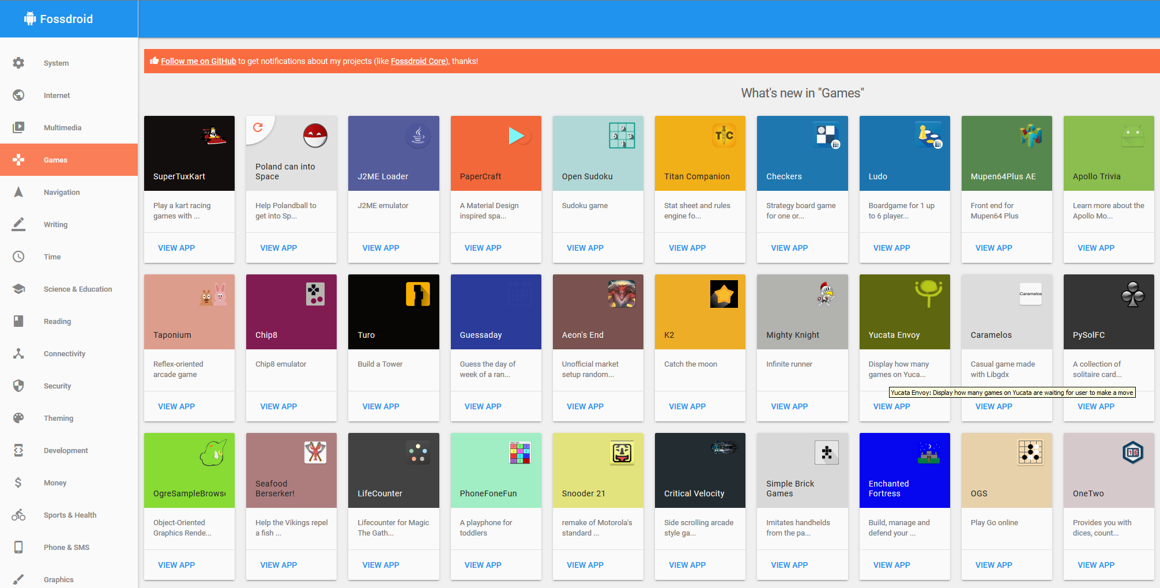Click the PySolFC clubs icon

click(x=1132, y=295)
